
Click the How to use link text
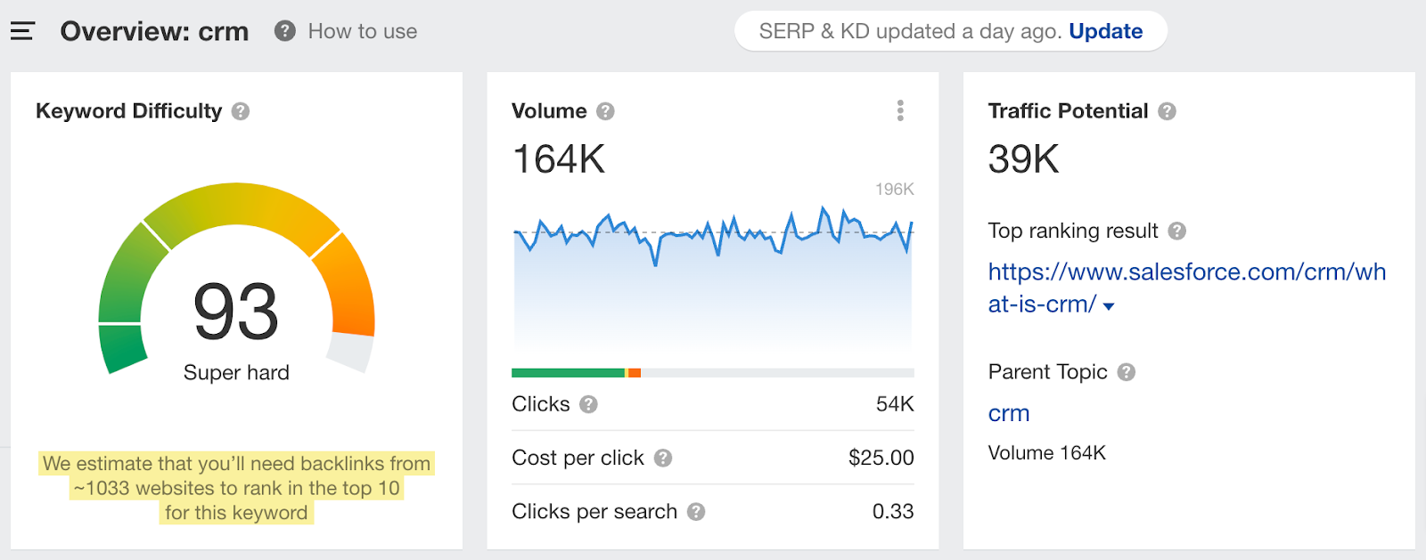click(362, 31)
